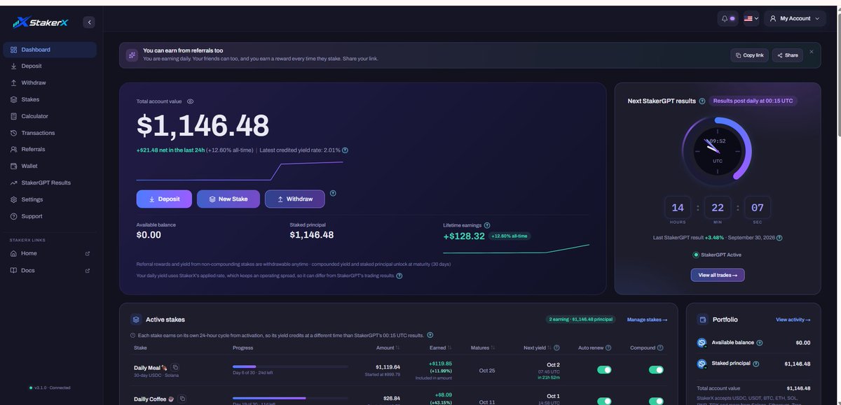Click the help icon after the 24-hour cycle note

pyautogui.click(x=430, y=335)
